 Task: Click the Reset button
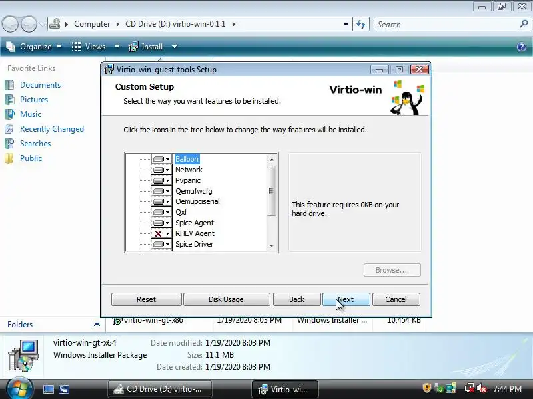pyautogui.click(x=146, y=299)
